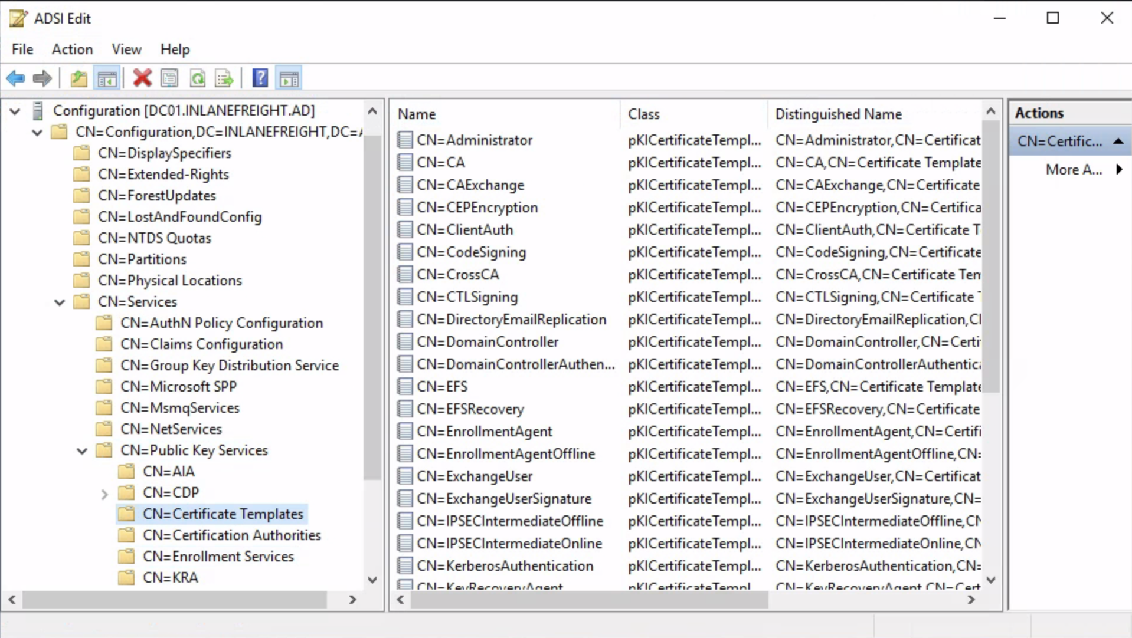Screen dimensions: 1132x638
Task: Click the Forward arrow toolbar icon
Action: (x=42, y=78)
